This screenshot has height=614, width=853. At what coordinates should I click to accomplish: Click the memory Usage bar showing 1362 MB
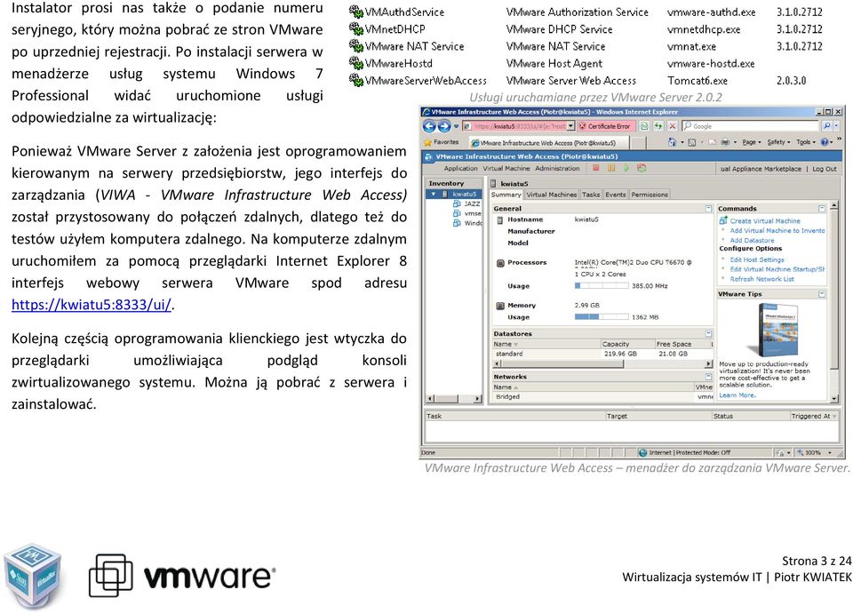pos(602,317)
